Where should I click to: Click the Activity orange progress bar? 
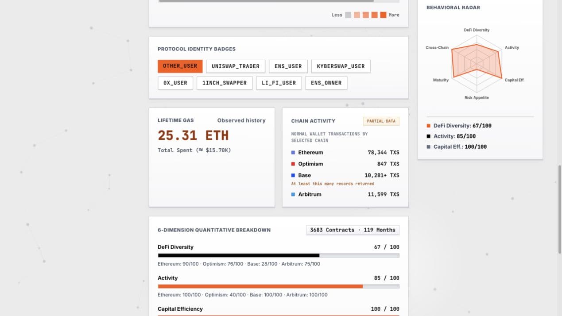279,286
